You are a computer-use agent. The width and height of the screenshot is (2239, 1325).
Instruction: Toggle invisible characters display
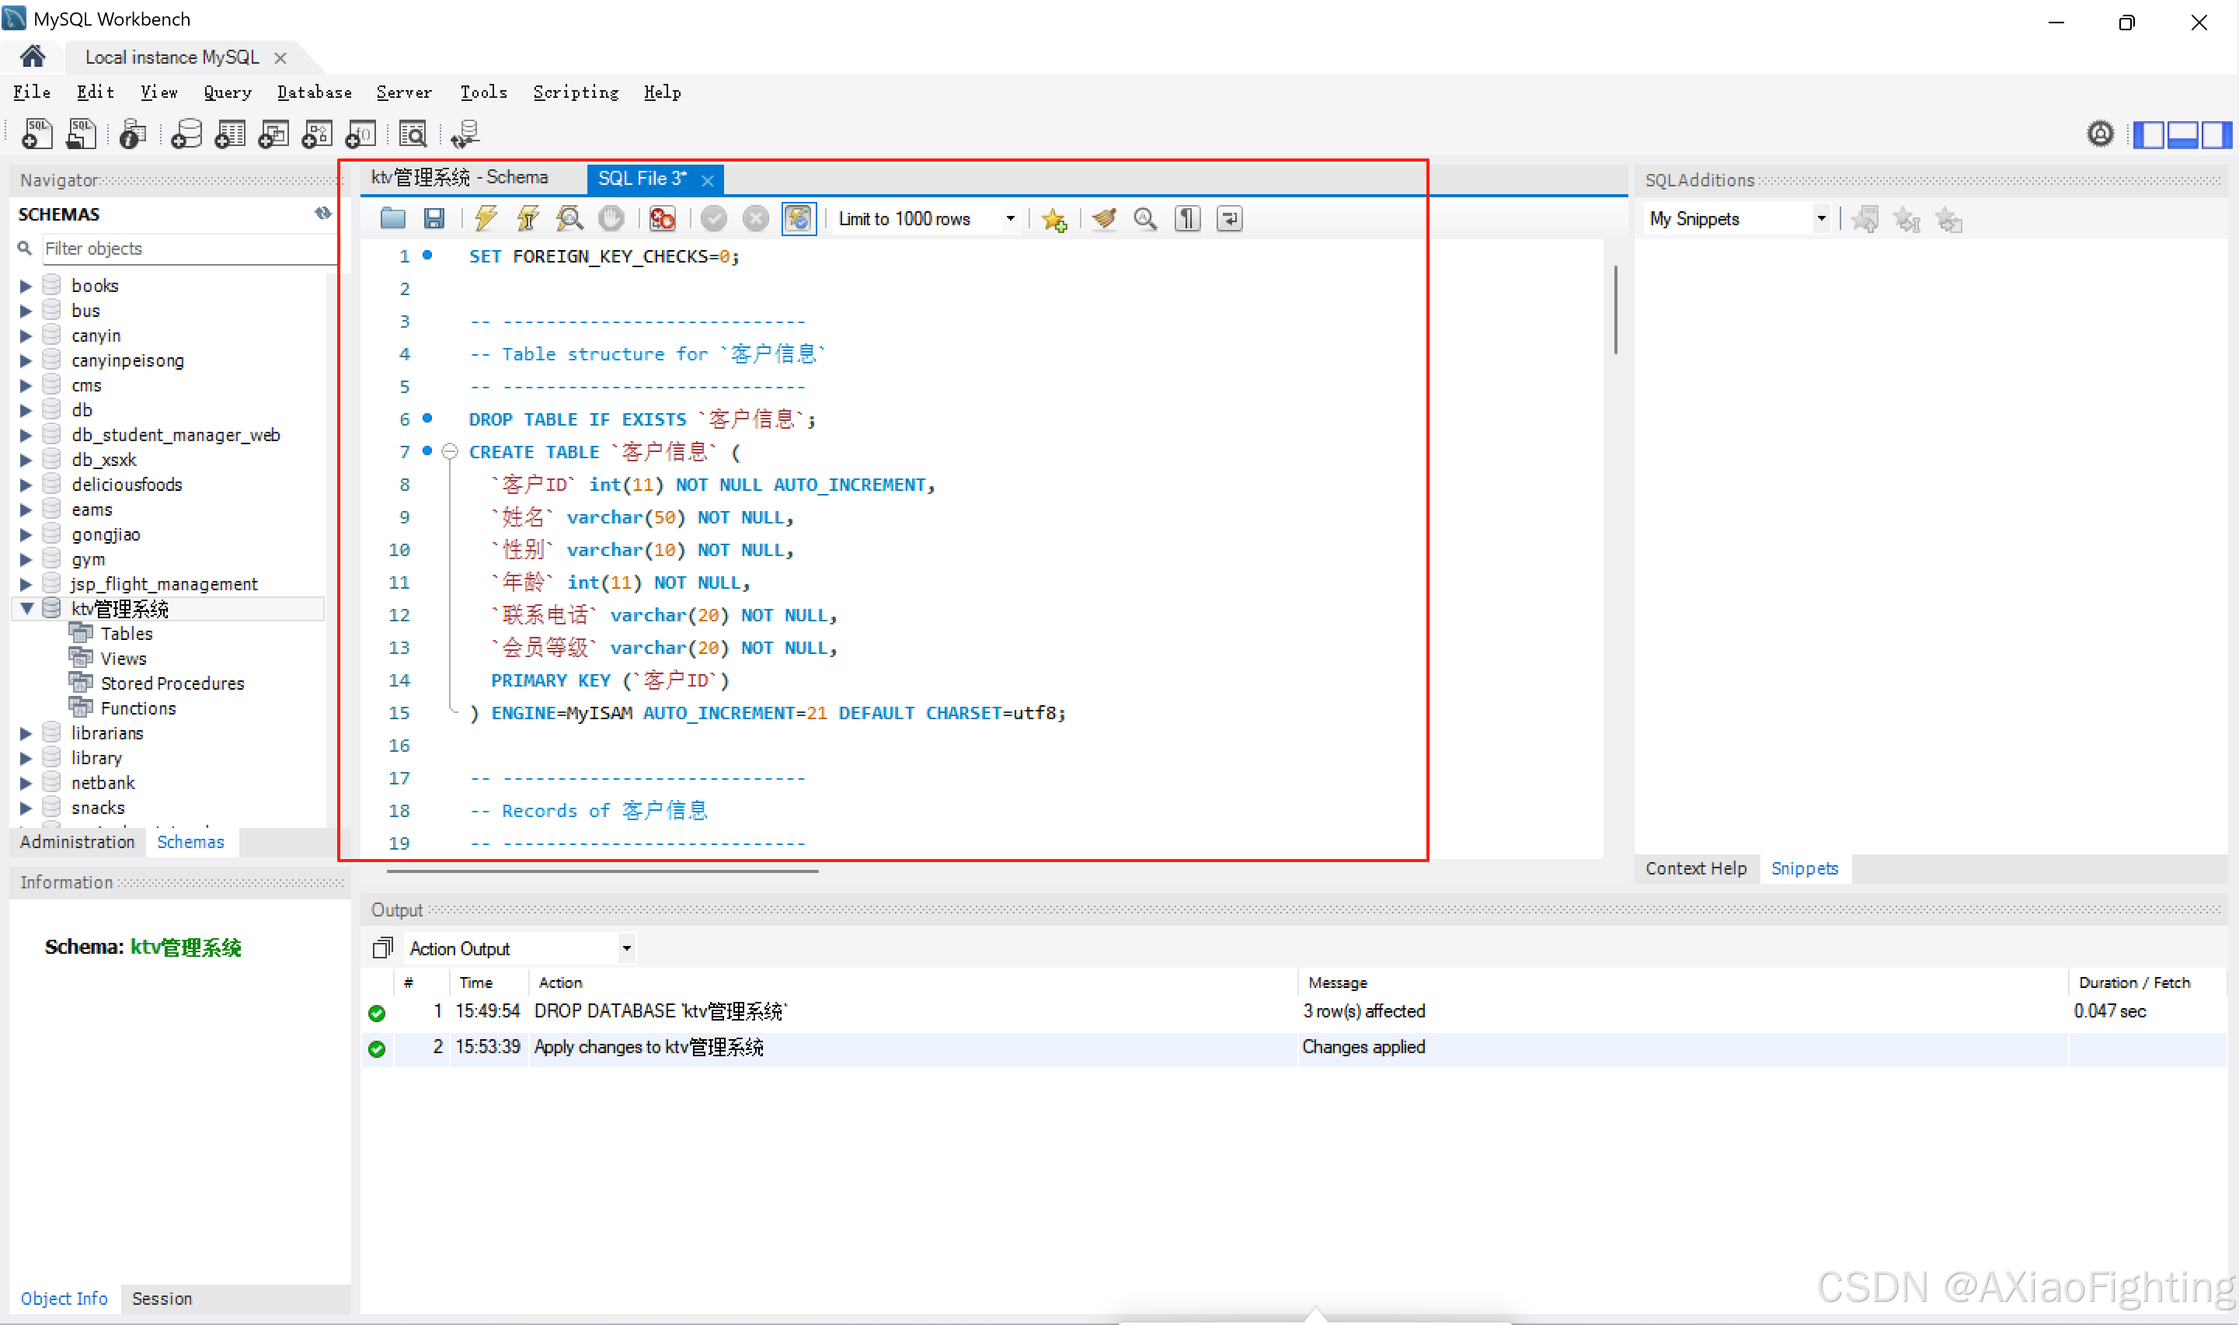[1187, 219]
